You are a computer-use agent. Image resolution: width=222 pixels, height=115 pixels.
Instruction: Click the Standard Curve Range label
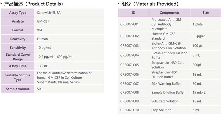(x=18, y=57)
